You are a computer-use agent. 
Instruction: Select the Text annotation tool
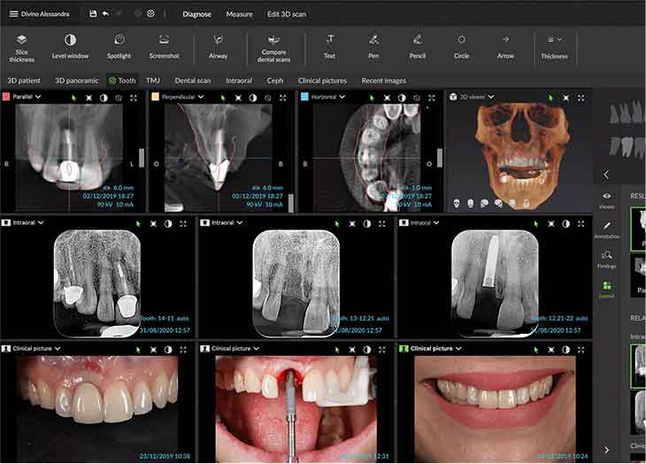329,47
